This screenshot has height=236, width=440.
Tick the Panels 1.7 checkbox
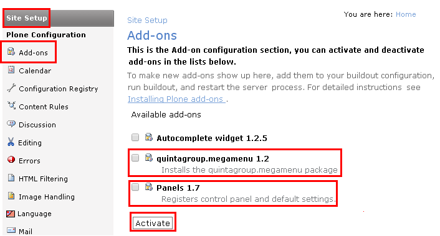point(135,187)
